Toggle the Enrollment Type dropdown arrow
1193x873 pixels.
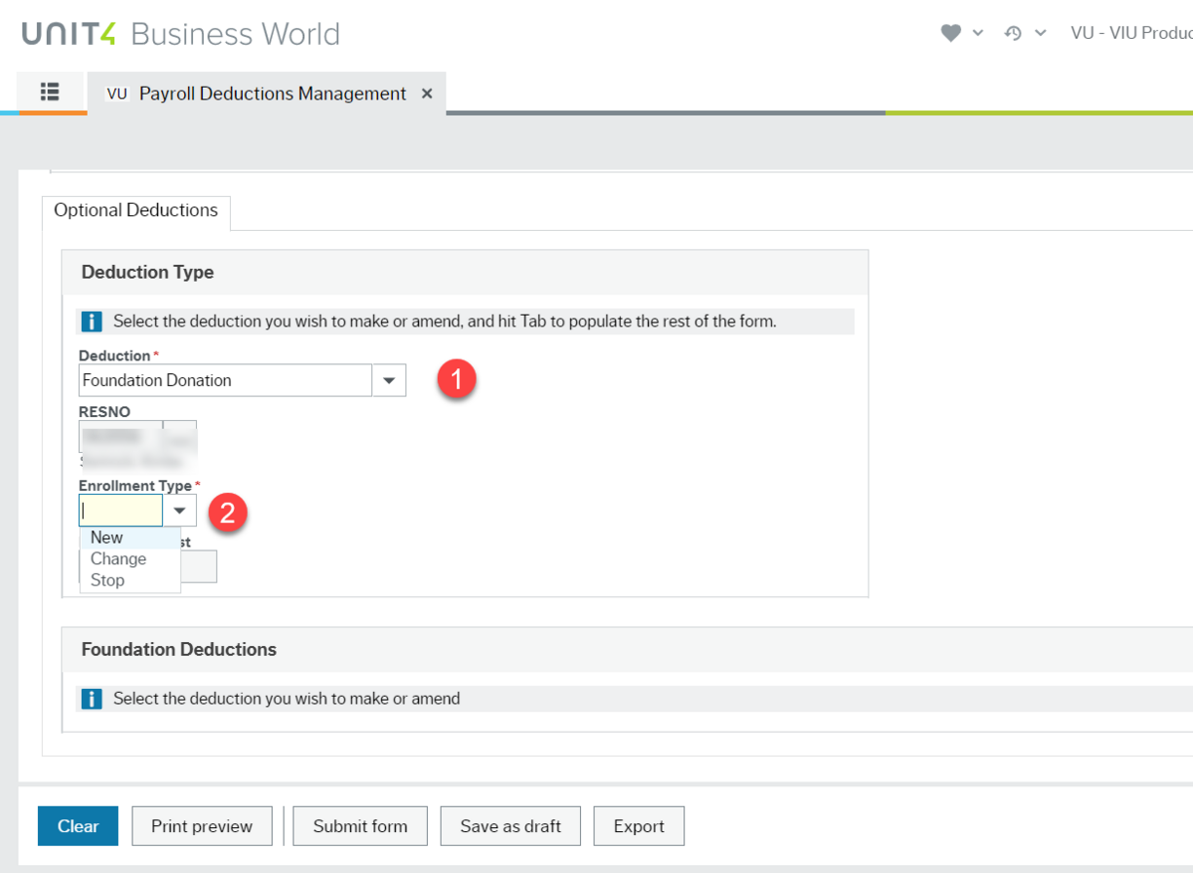click(179, 511)
